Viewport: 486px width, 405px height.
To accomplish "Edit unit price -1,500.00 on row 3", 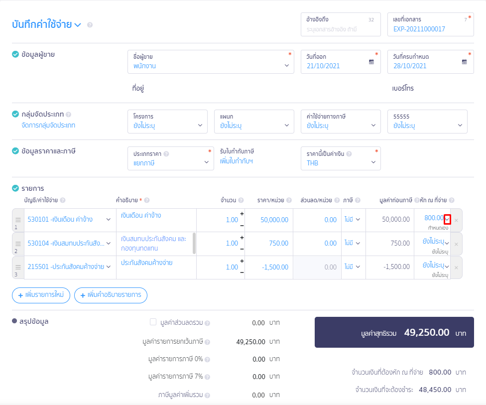I will (x=269, y=267).
